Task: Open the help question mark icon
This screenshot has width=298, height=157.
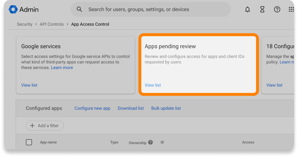Action: point(277,9)
